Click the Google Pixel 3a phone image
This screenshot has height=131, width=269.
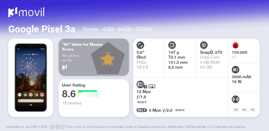pyautogui.click(x=31, y=78)
